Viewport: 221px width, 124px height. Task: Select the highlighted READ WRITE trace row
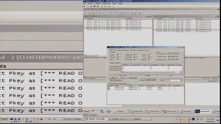pyautogui.click(x=118, y=28)
